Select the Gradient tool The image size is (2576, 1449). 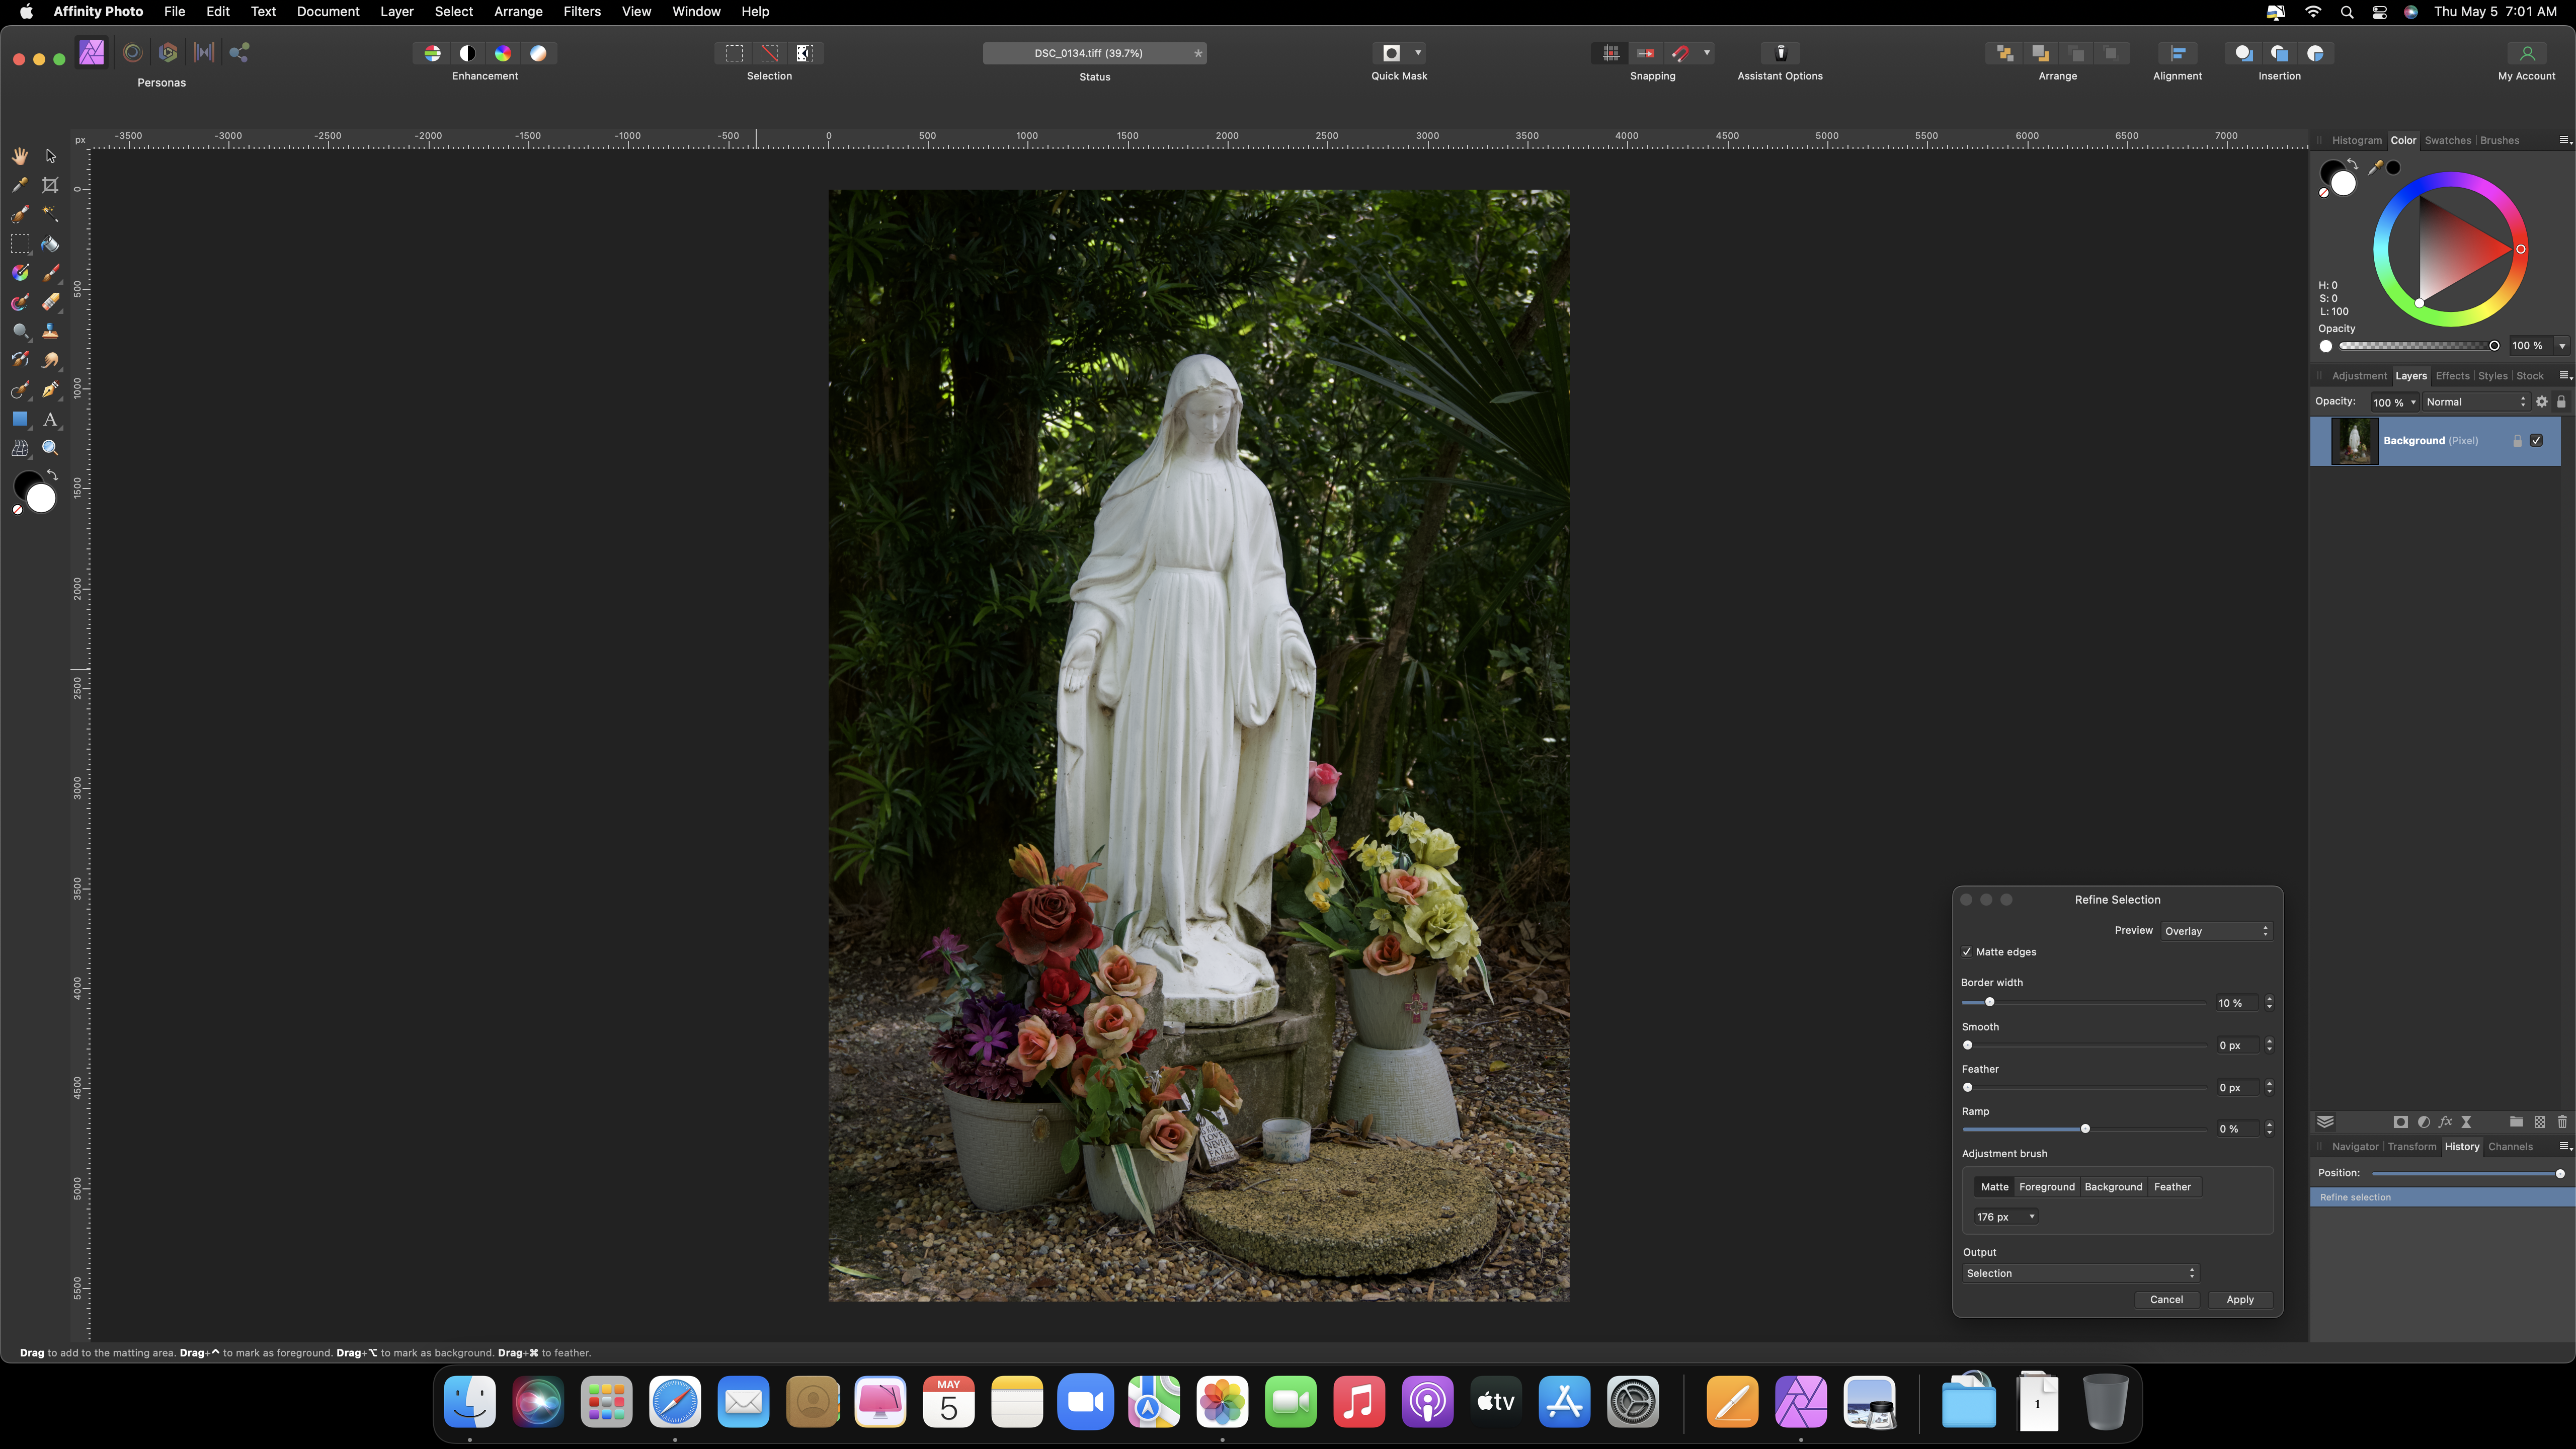[19, 273]
